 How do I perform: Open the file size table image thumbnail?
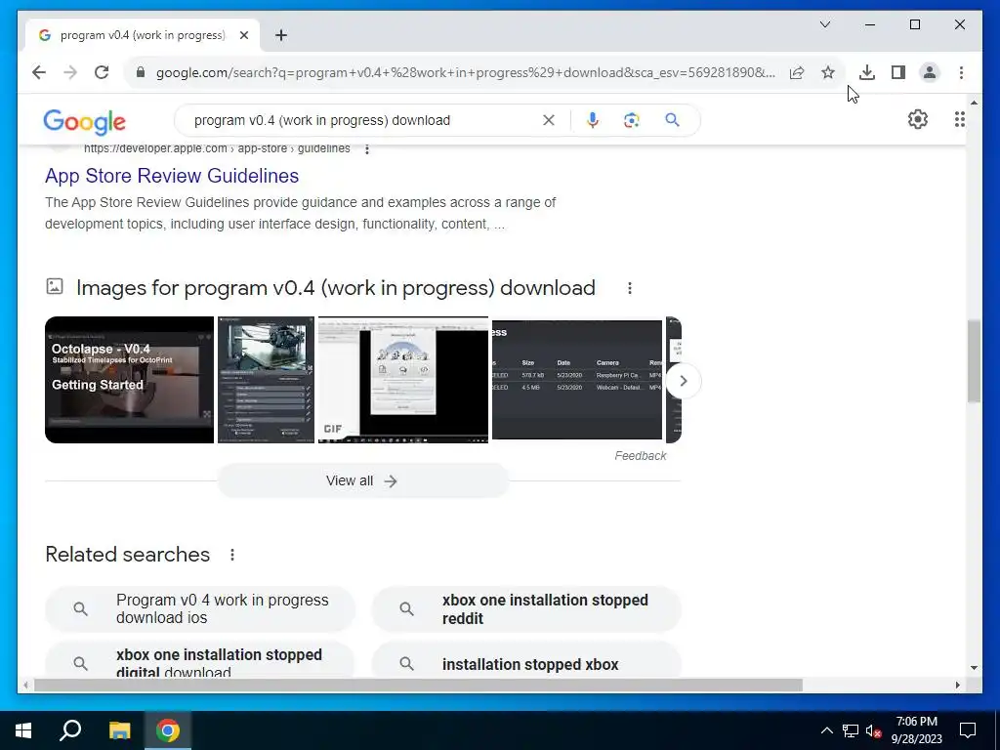[x=577, y=380]
